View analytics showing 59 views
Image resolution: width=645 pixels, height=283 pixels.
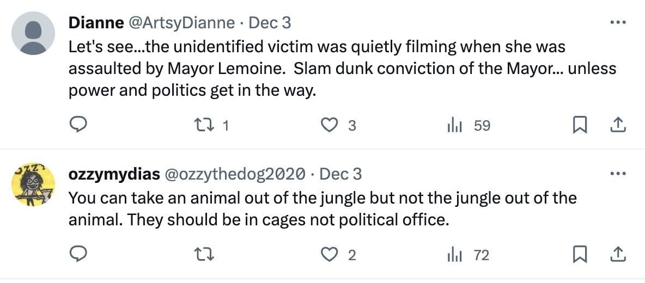coord(454,126)
